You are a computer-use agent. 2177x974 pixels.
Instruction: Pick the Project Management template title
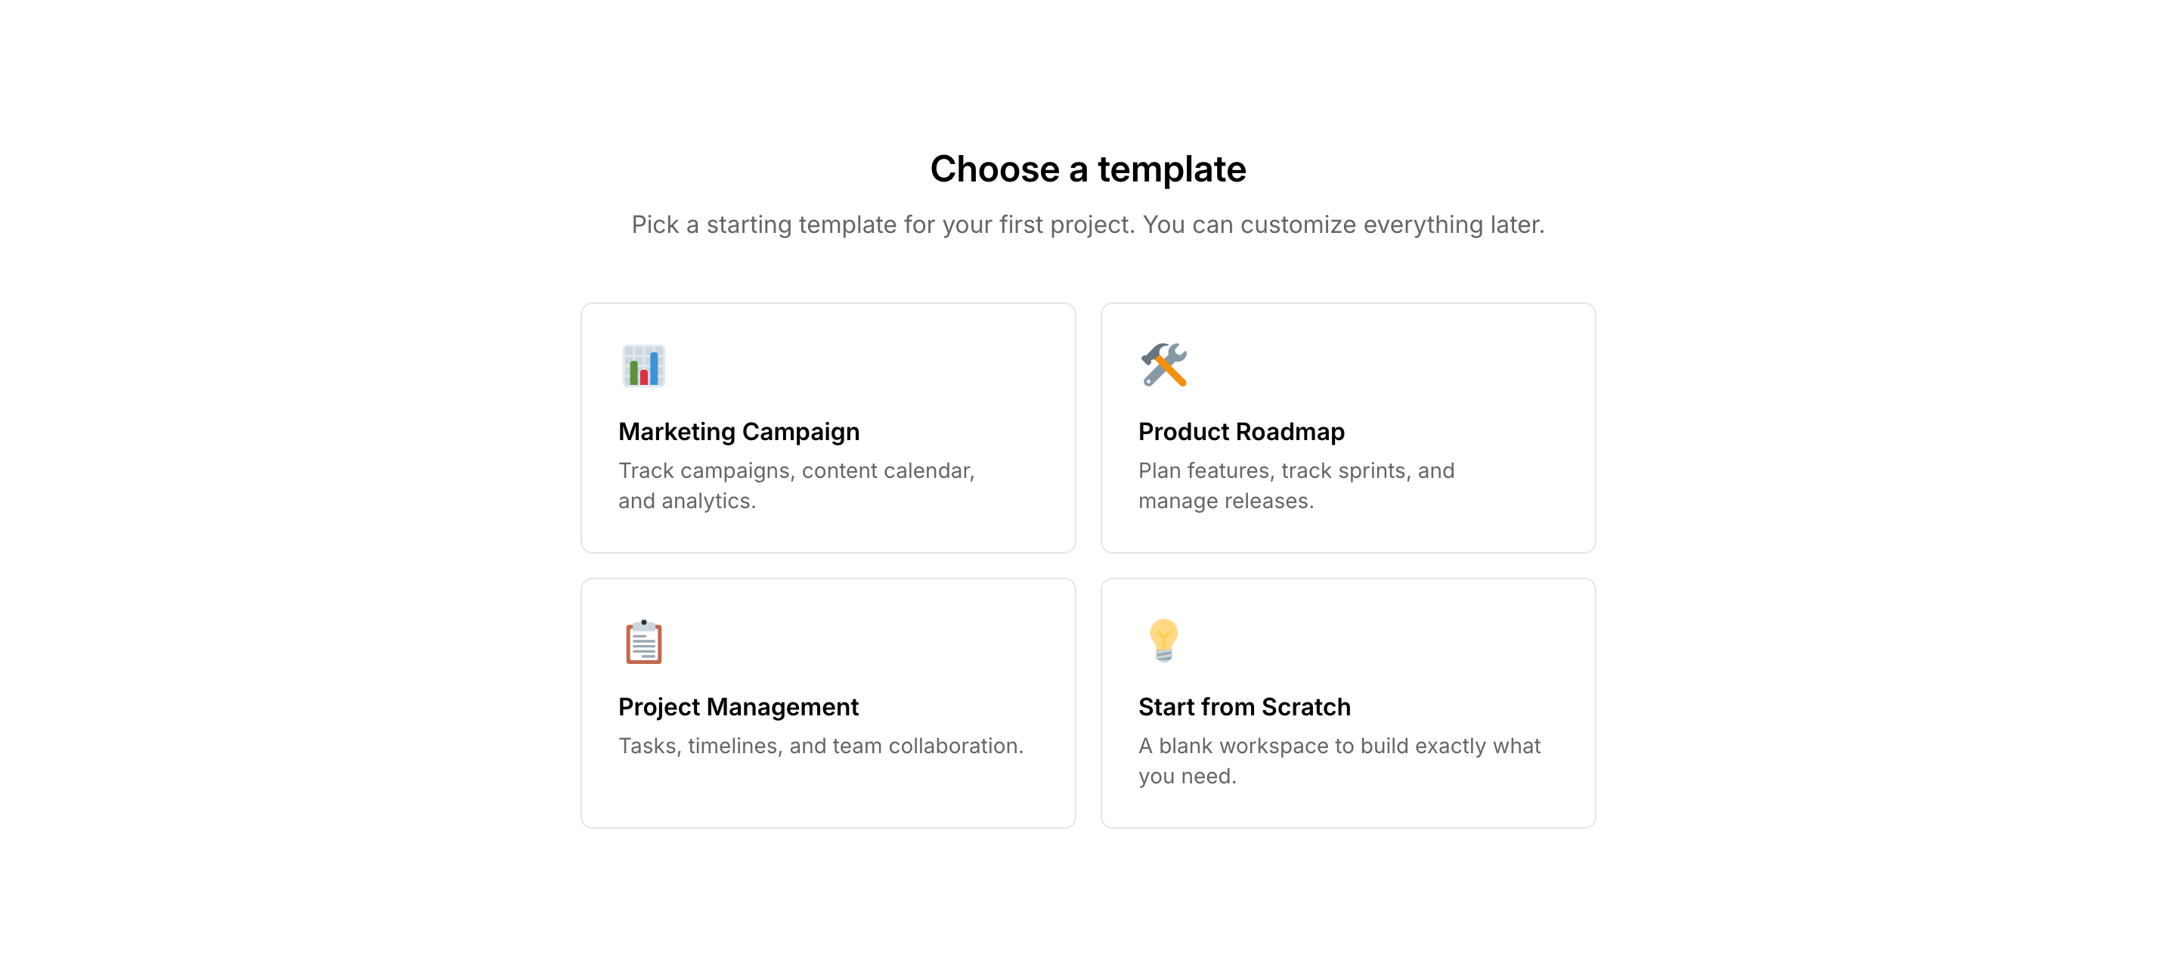(738, 707)
